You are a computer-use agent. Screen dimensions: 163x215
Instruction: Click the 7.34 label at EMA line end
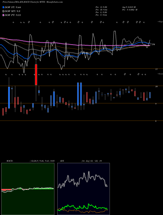tap(153, 44)
